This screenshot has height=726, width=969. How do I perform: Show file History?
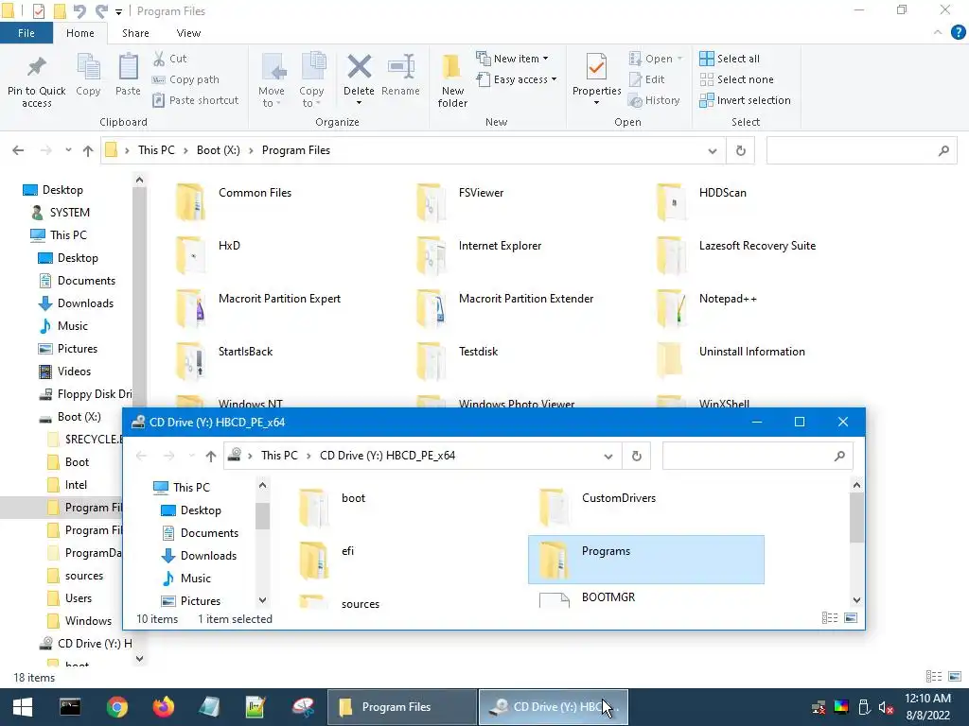coord(654,100)
